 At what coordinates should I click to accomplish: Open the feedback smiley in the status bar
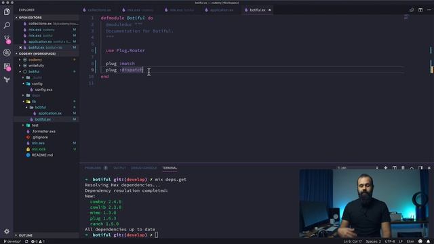pyautogui.click(x=420, y=241)
